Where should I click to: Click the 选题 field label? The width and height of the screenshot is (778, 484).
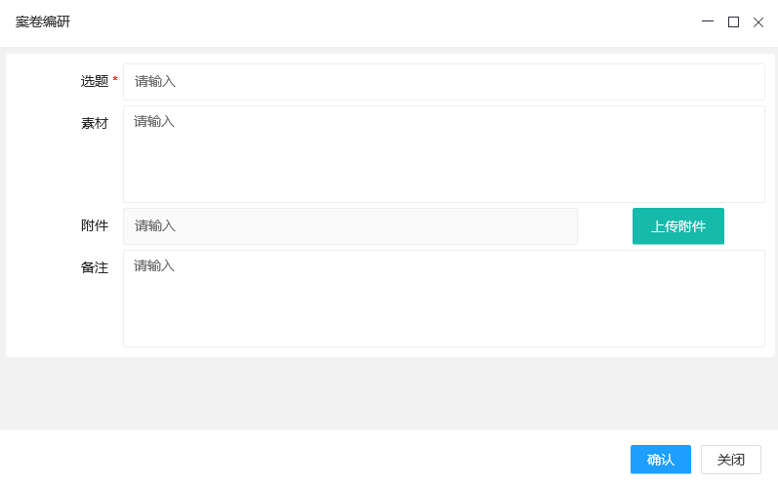click(95, 82)
